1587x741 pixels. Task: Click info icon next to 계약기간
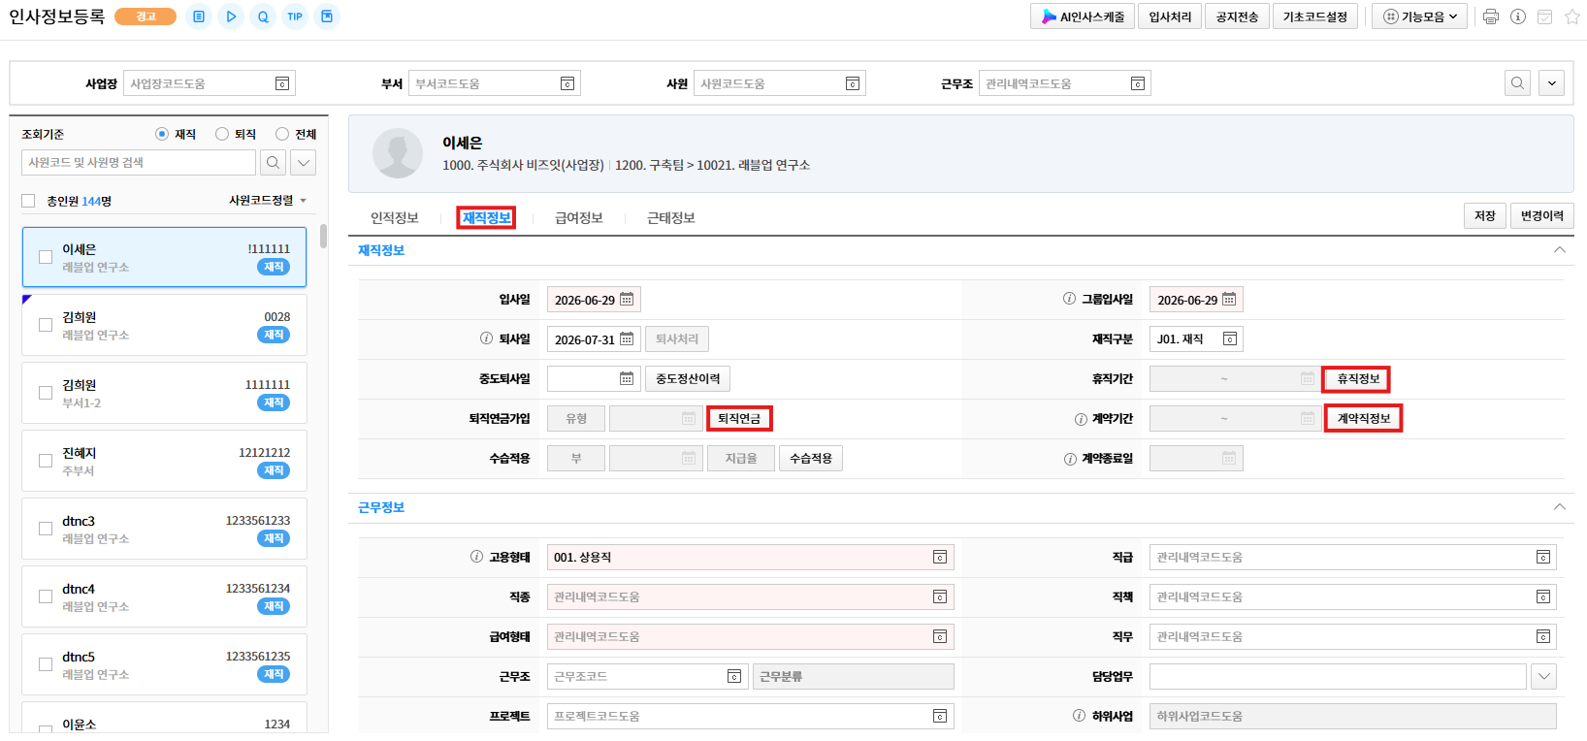coord(1081,419)
